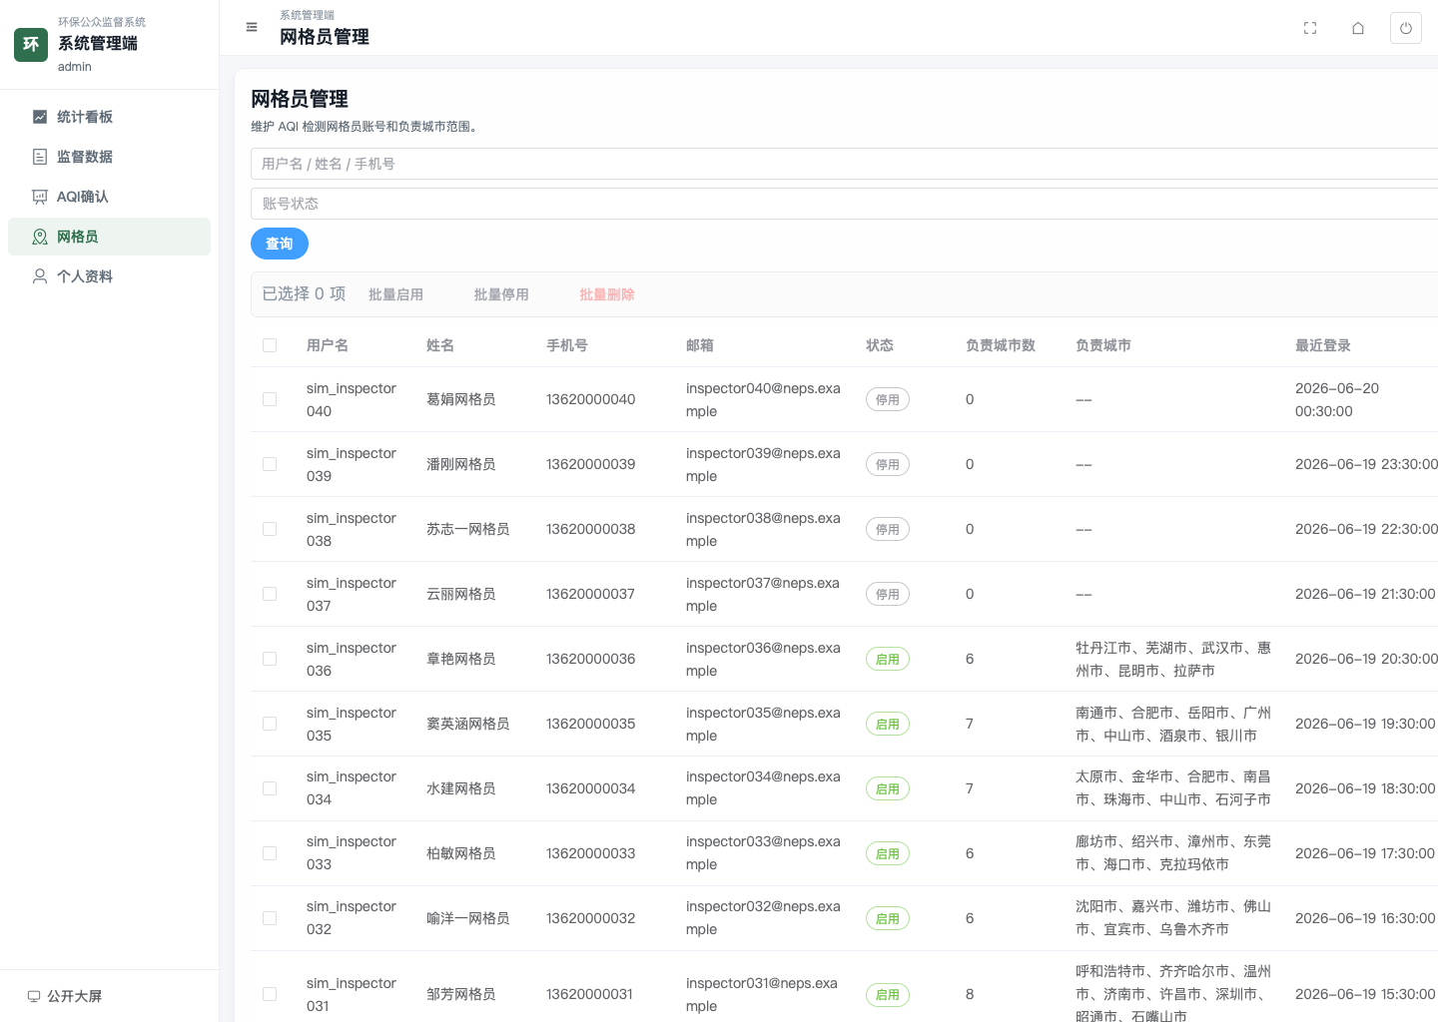Click the 网格员 location icon
The image size is (1438, 1022).
point(40,237)
